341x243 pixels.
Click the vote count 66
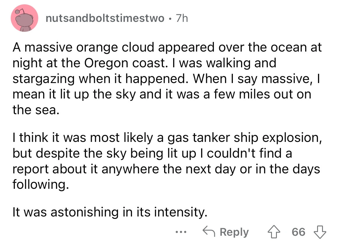tap(298, 232)
